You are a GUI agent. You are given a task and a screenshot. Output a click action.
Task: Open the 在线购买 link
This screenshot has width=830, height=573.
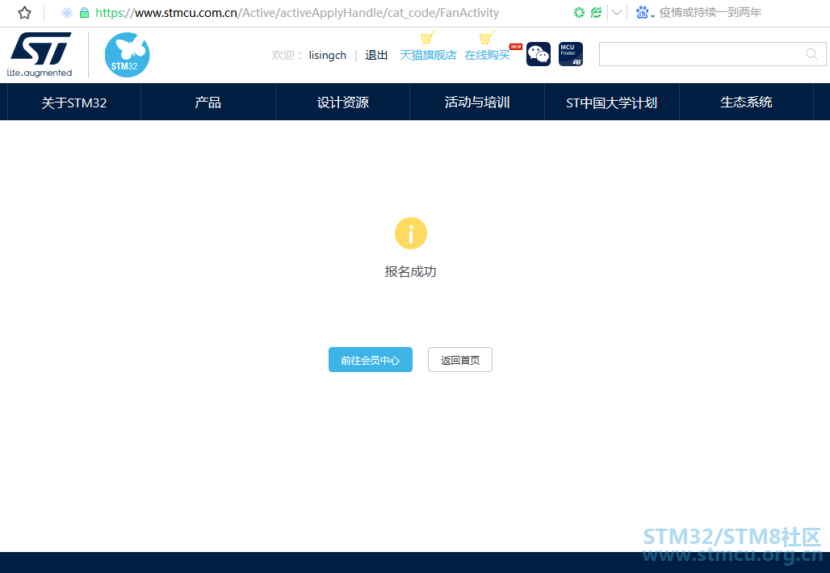pyautogui.click(x=488, y=55)
